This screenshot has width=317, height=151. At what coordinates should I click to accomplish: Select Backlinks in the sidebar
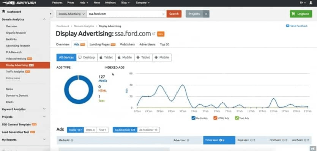[11, 39]
